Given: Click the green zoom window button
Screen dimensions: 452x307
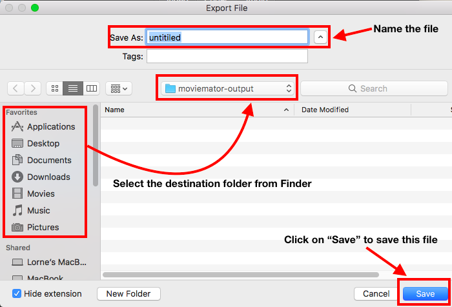Looking at the screenshot, I should click(x=35, y=8).
